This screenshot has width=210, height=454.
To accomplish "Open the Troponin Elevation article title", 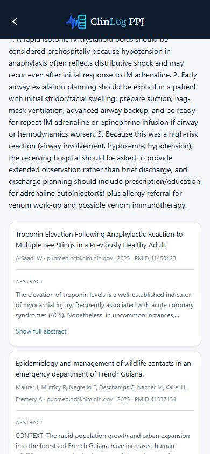I will click(99, 239).
